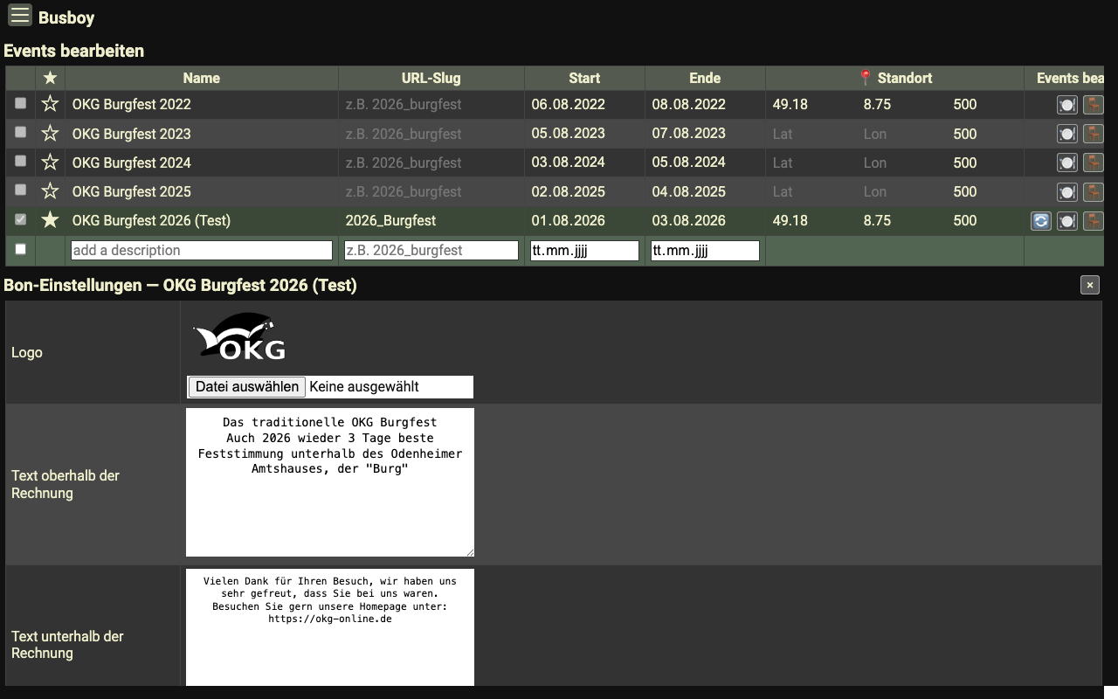The image size is (1118, 699).
Task: Click the Start column header
Action: [584, 78]
